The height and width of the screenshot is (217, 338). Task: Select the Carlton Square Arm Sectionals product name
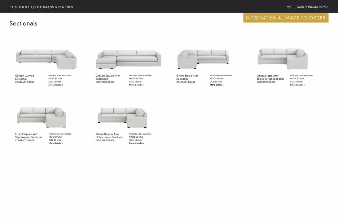click(108, 77)
